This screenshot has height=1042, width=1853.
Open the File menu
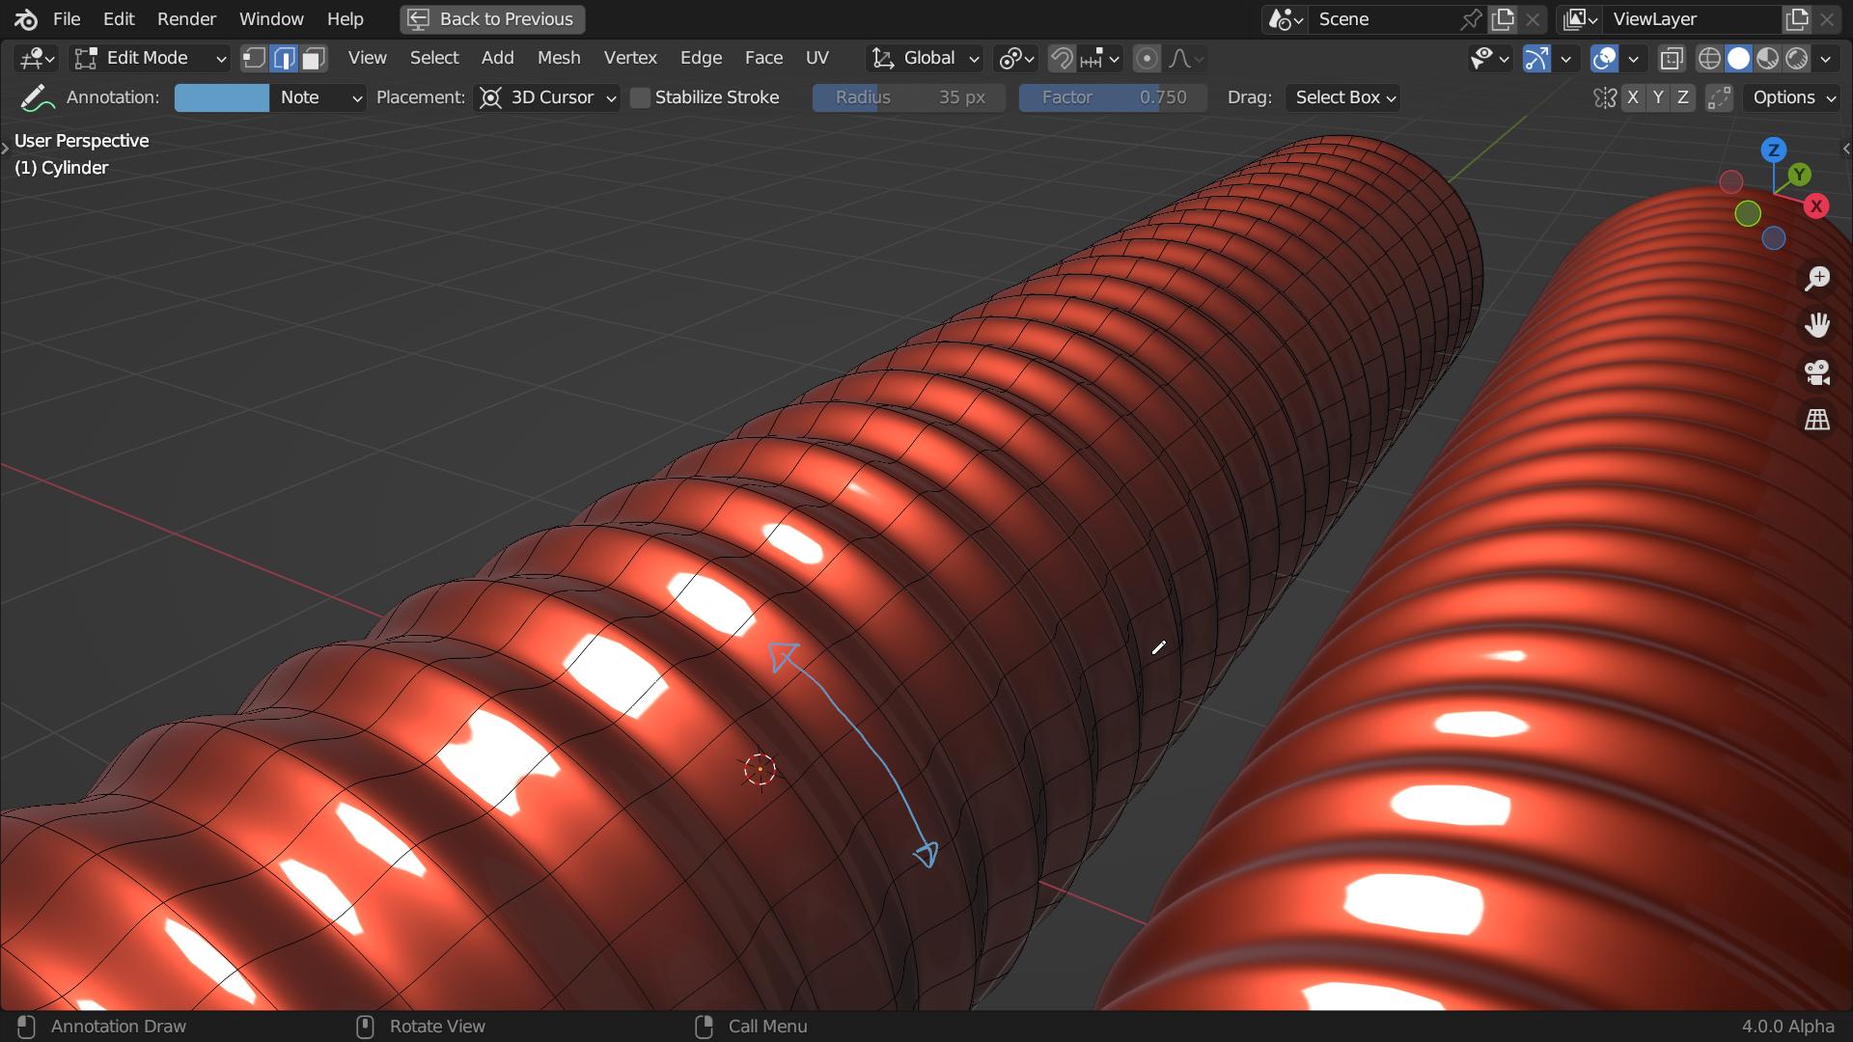coord(67,19)
